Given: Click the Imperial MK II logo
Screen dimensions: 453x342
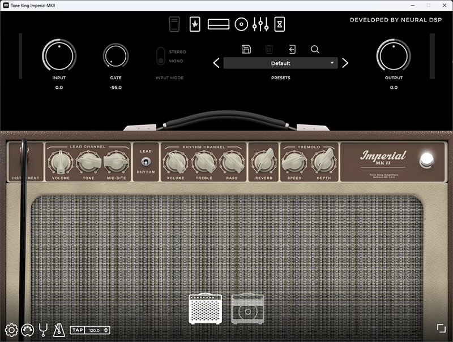Looking at the screenshot, I should [x=383, y=158].
